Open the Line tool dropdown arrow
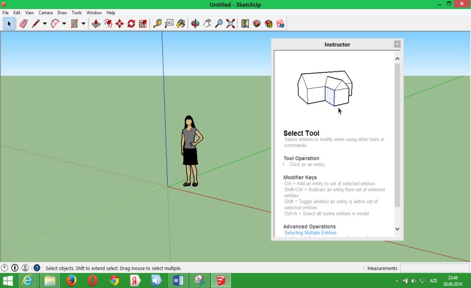This screenshot has width=471, height=288. (x=44, y=24)
